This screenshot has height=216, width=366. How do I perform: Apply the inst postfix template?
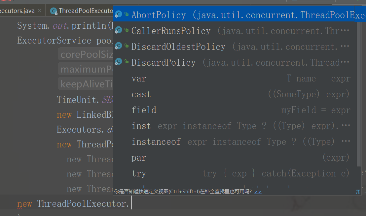[x=235, y=126]
